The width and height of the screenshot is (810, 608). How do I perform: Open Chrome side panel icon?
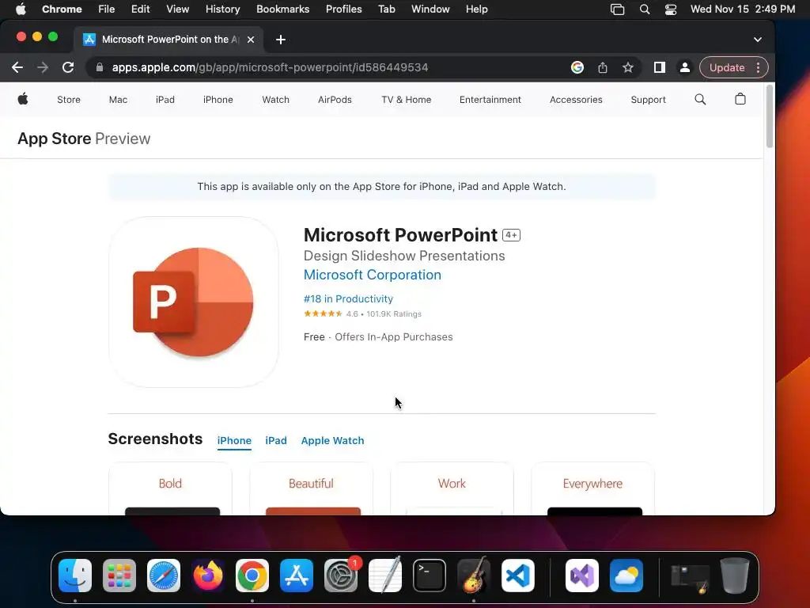click(x=659, y=67)
